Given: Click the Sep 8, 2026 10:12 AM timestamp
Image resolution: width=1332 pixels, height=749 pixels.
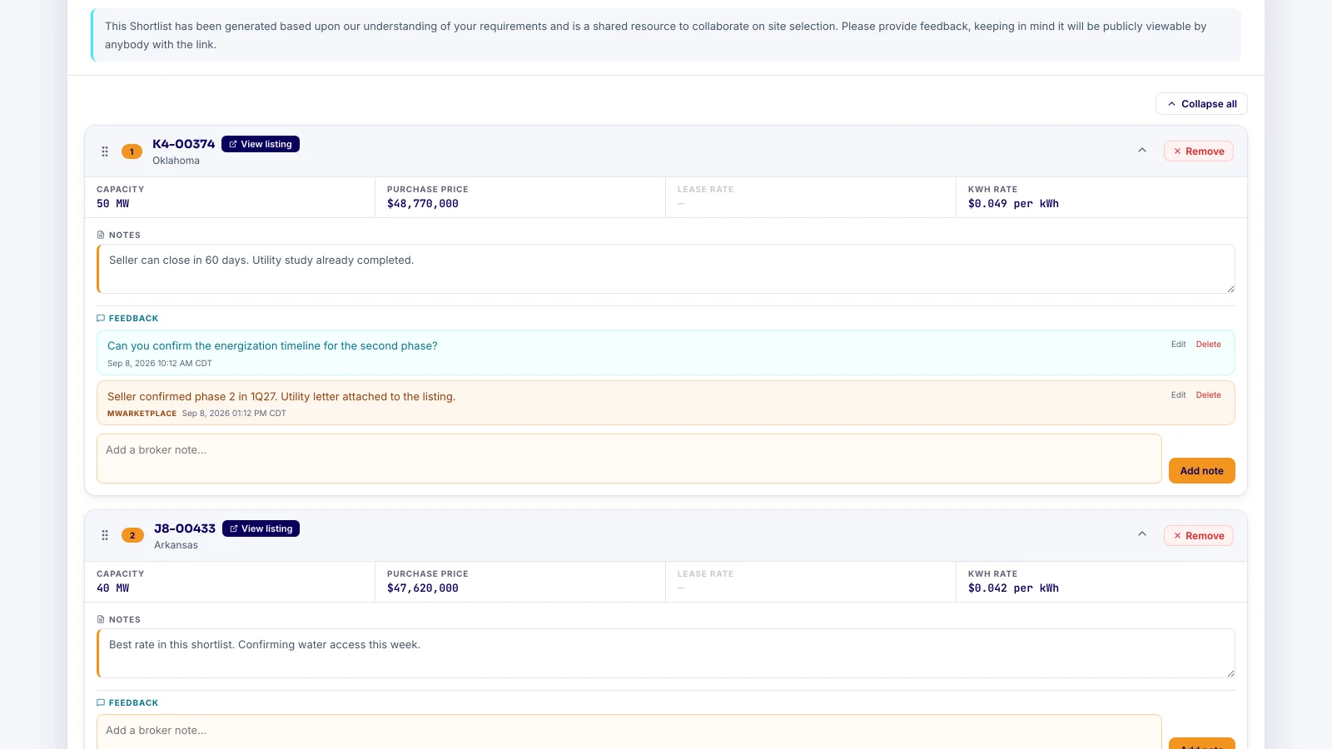Looking at the screenshot, I should (x=160, y=364).
